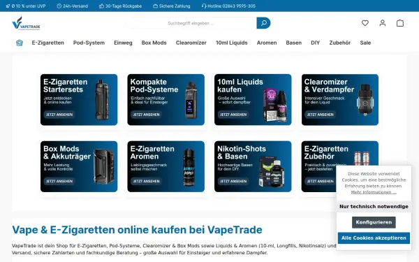Open the Clearomizer tank image

tap(365, 99)
